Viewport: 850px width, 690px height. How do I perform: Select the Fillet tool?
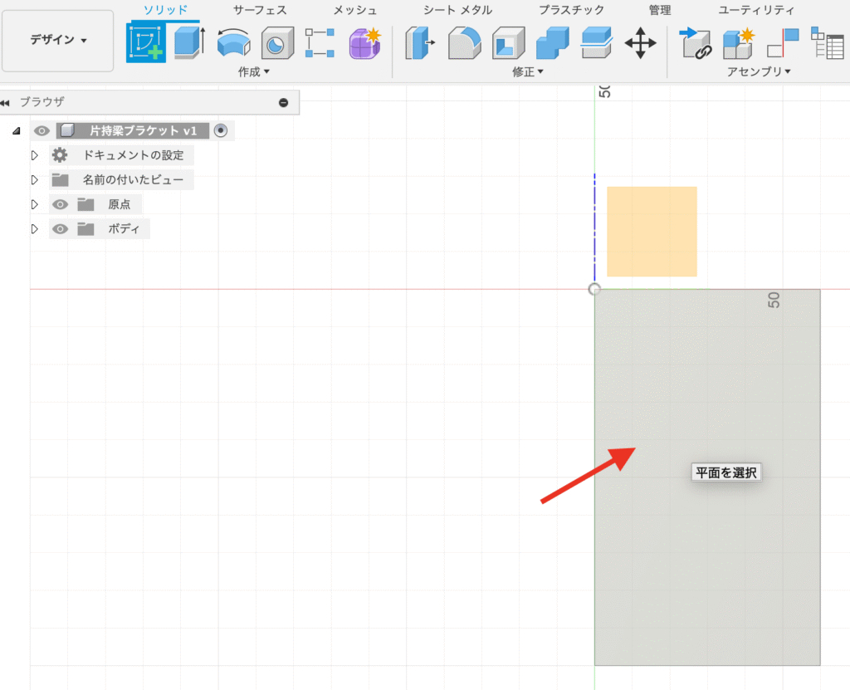click(464, 42)
